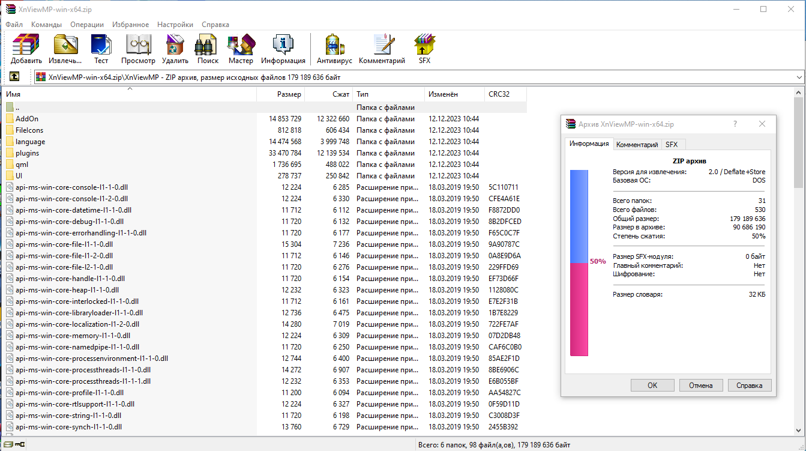Click the Извлечь toolbar icon

pyautogui.click(x=65, y=49)
